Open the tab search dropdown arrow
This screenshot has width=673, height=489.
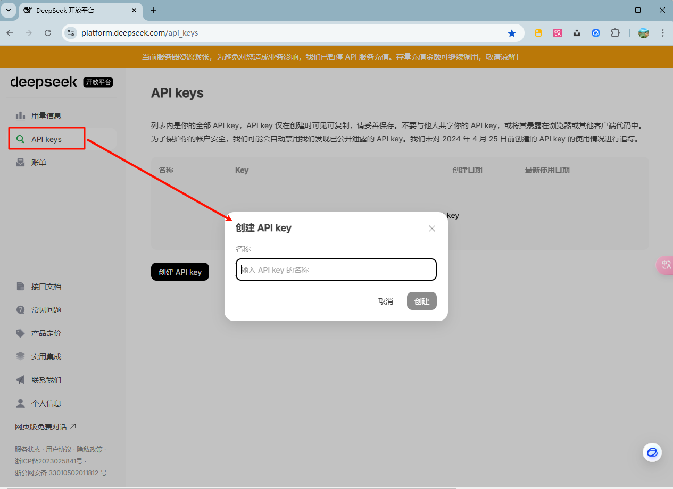8,10
